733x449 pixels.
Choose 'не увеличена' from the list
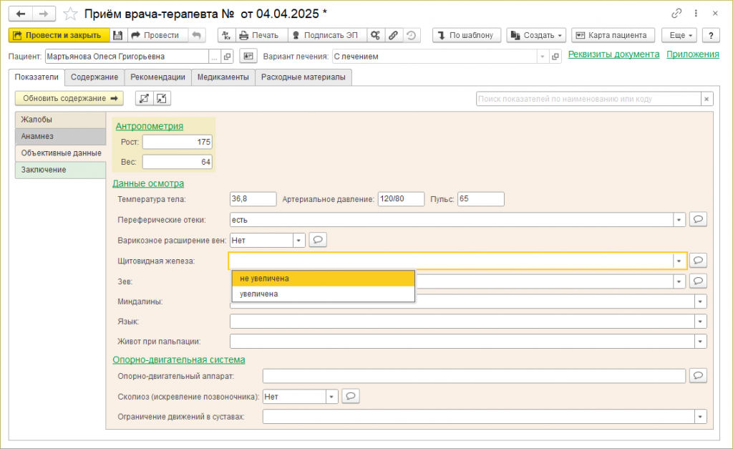[x=324, y=279]
